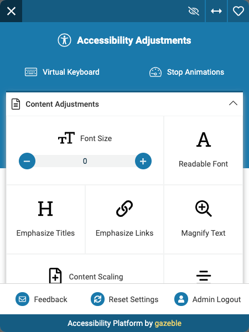Close the accessibility panel with the X
This screenshot has height=332, width=249.
pyautogui.click(x=11, y=11)
